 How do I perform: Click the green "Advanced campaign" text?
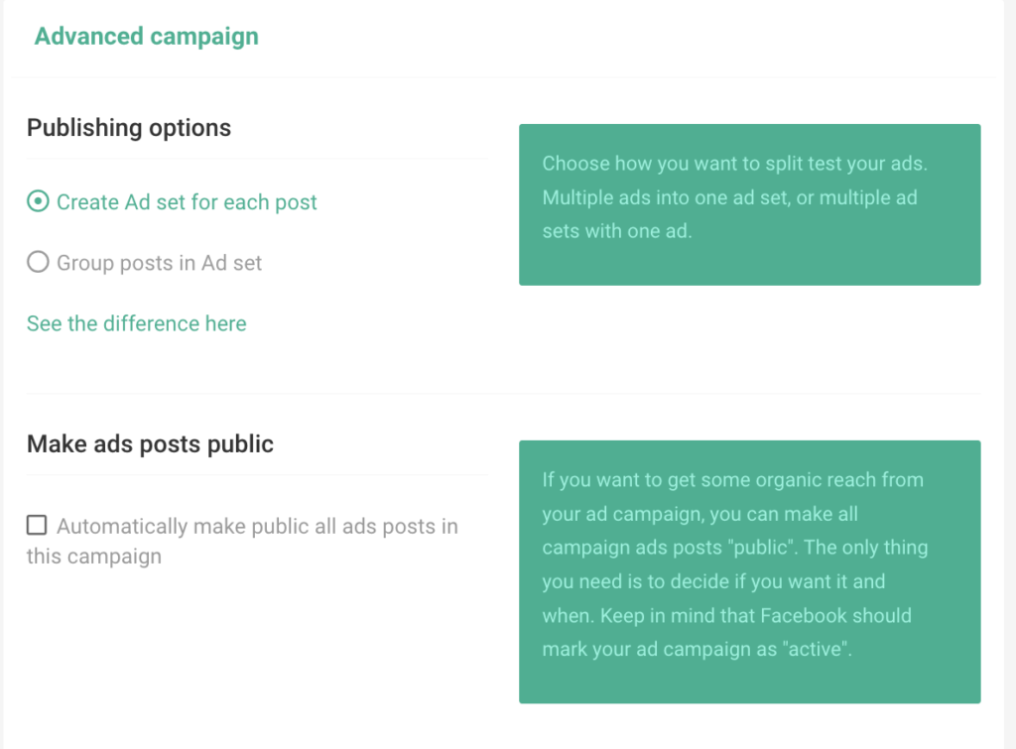[x=146, y=36]
